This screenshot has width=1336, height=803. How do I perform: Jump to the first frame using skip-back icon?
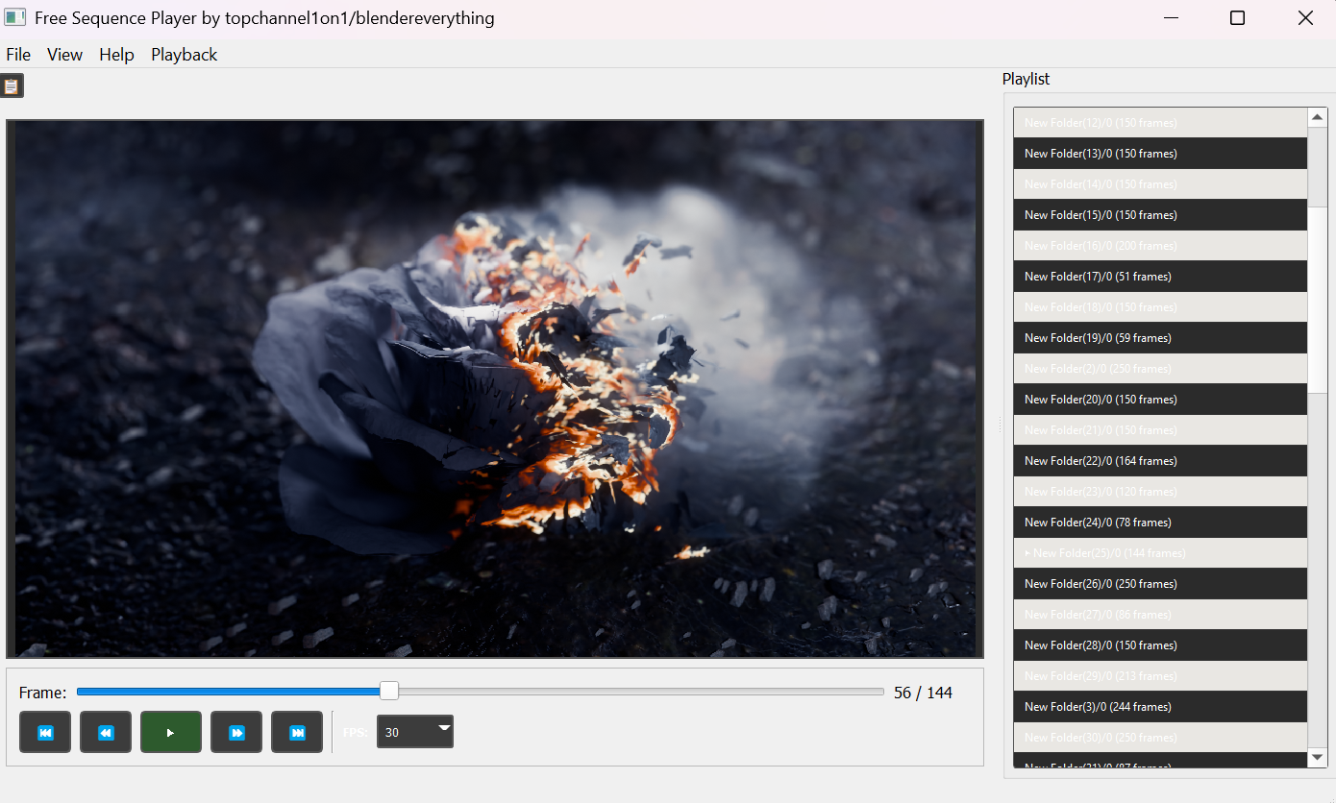point(45,732)
